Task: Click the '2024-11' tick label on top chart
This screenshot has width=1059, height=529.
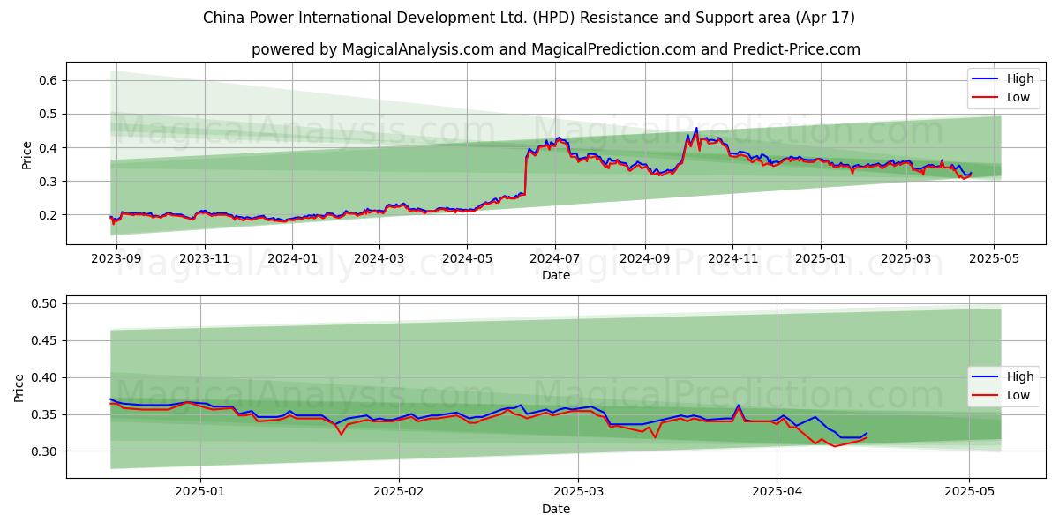Action: [x=732, y=259]
